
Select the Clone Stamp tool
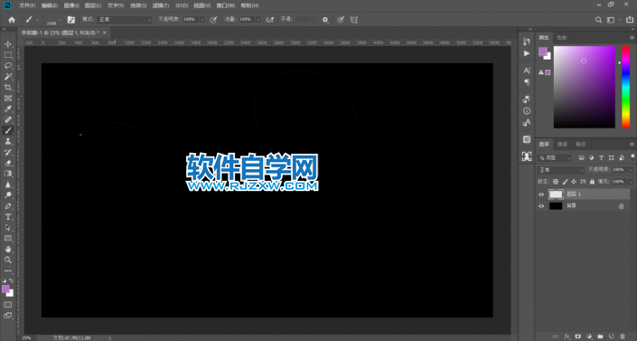[8, 141]
